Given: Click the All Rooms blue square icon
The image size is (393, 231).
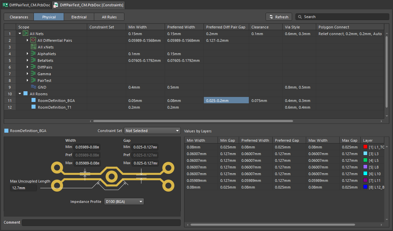Looking at the screenshot, I should (25, 94).
